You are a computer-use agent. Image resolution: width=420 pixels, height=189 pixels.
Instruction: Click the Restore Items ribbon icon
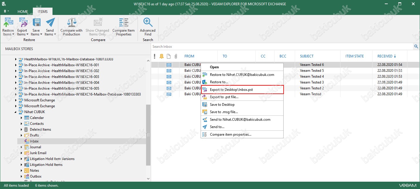coord(8,23)
